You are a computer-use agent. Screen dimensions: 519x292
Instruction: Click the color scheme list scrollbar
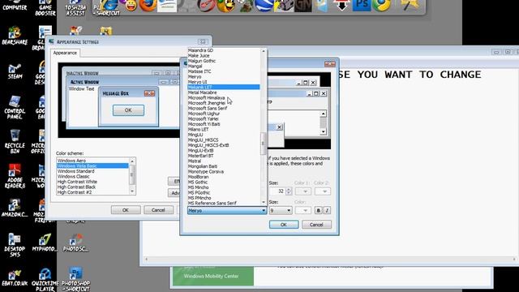click(132, 176)
